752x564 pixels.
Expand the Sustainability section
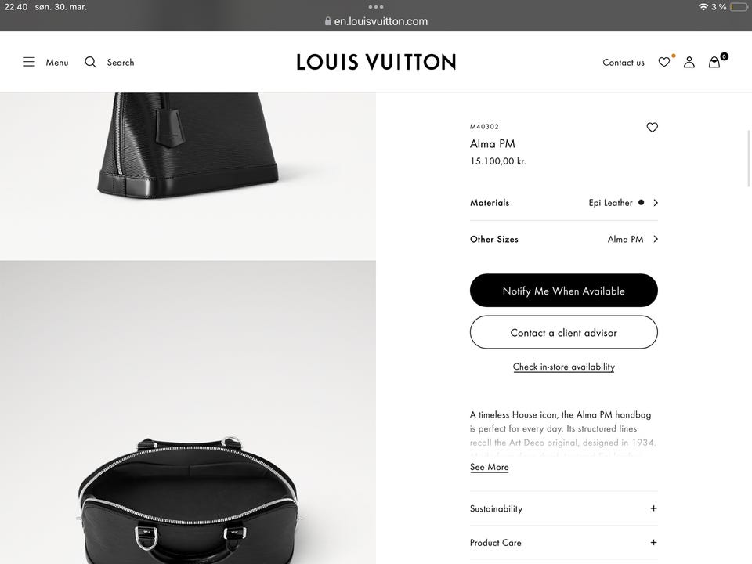pos(564,508)
